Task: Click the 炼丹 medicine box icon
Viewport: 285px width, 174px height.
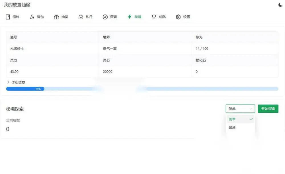Action: coord(81,17)
